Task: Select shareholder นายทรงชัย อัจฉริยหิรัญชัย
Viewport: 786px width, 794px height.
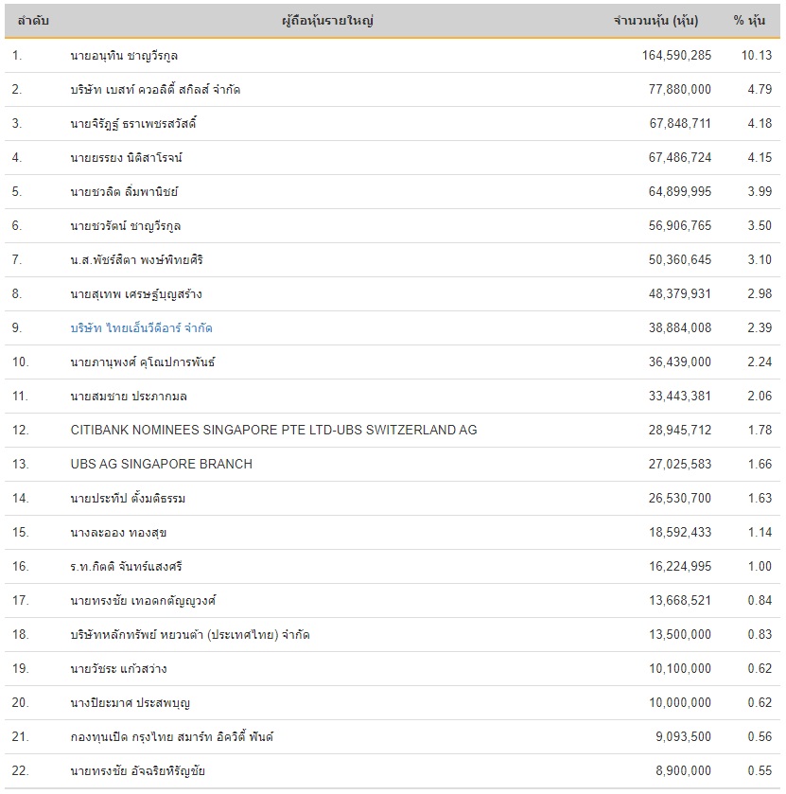Action: pyautogui.click(x=137, y=770)
